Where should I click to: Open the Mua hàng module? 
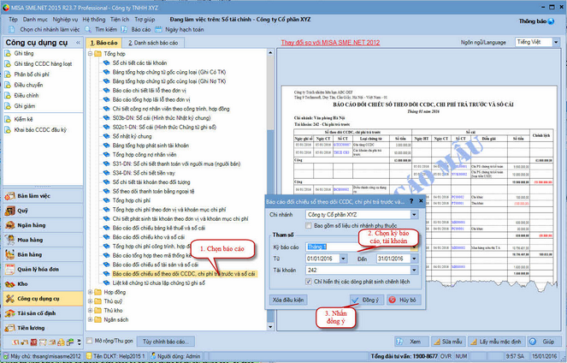click(x=43, y=240)
